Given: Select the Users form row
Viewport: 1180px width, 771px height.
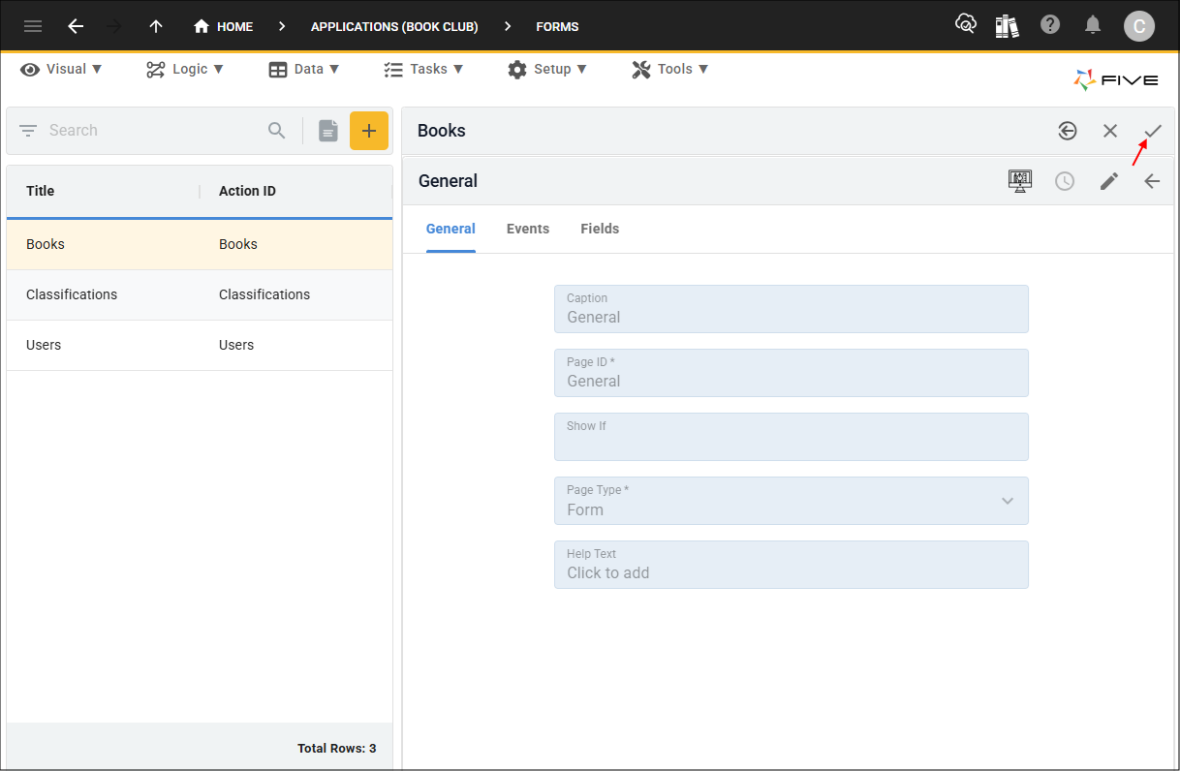Looking at the screenshot, I should (200, 345).
